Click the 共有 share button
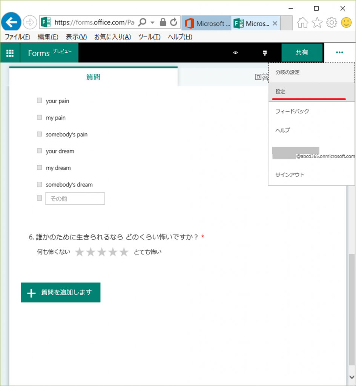356x386 pixels. (302, 53)
